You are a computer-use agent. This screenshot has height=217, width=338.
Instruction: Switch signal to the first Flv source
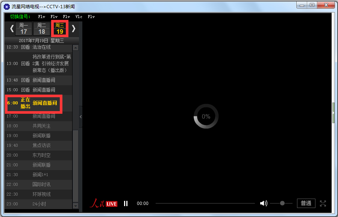click(41, 17)
